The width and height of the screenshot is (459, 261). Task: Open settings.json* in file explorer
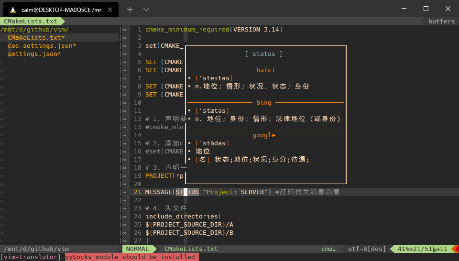pos(34,54)
